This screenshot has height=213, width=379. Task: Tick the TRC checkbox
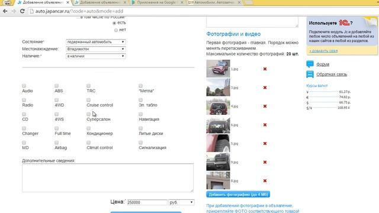click(x=88, y=86)
